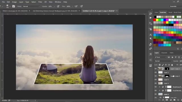
Task: Create new swatch icon in Swatches panel
Action: [x=178, y=49]
